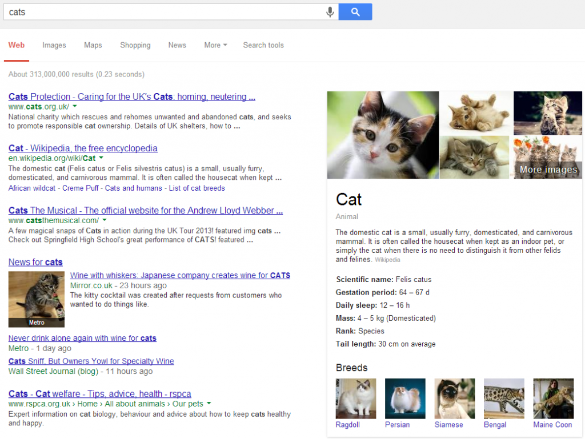This screenshot has width=585, height=439.
Task: Click More images overlay
Action: click(x=548, y=170)
